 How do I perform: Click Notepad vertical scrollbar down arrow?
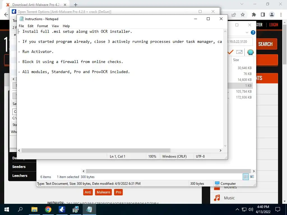coord(225,146)
